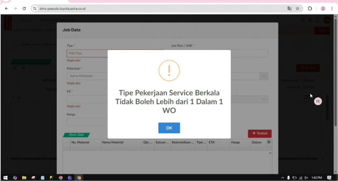This screenshot has width=338, height=181.
Task: Click the Harga column header in Parts Data
Action: tap(235, 143)
